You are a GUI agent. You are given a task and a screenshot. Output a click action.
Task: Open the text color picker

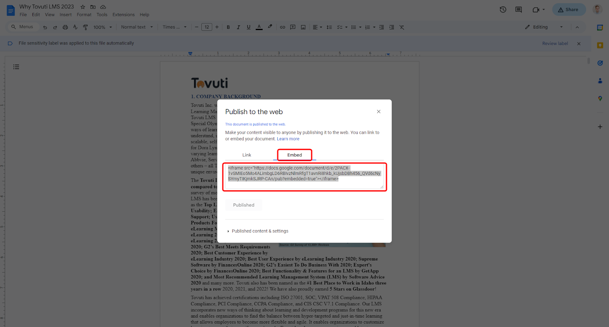point(259,27)
